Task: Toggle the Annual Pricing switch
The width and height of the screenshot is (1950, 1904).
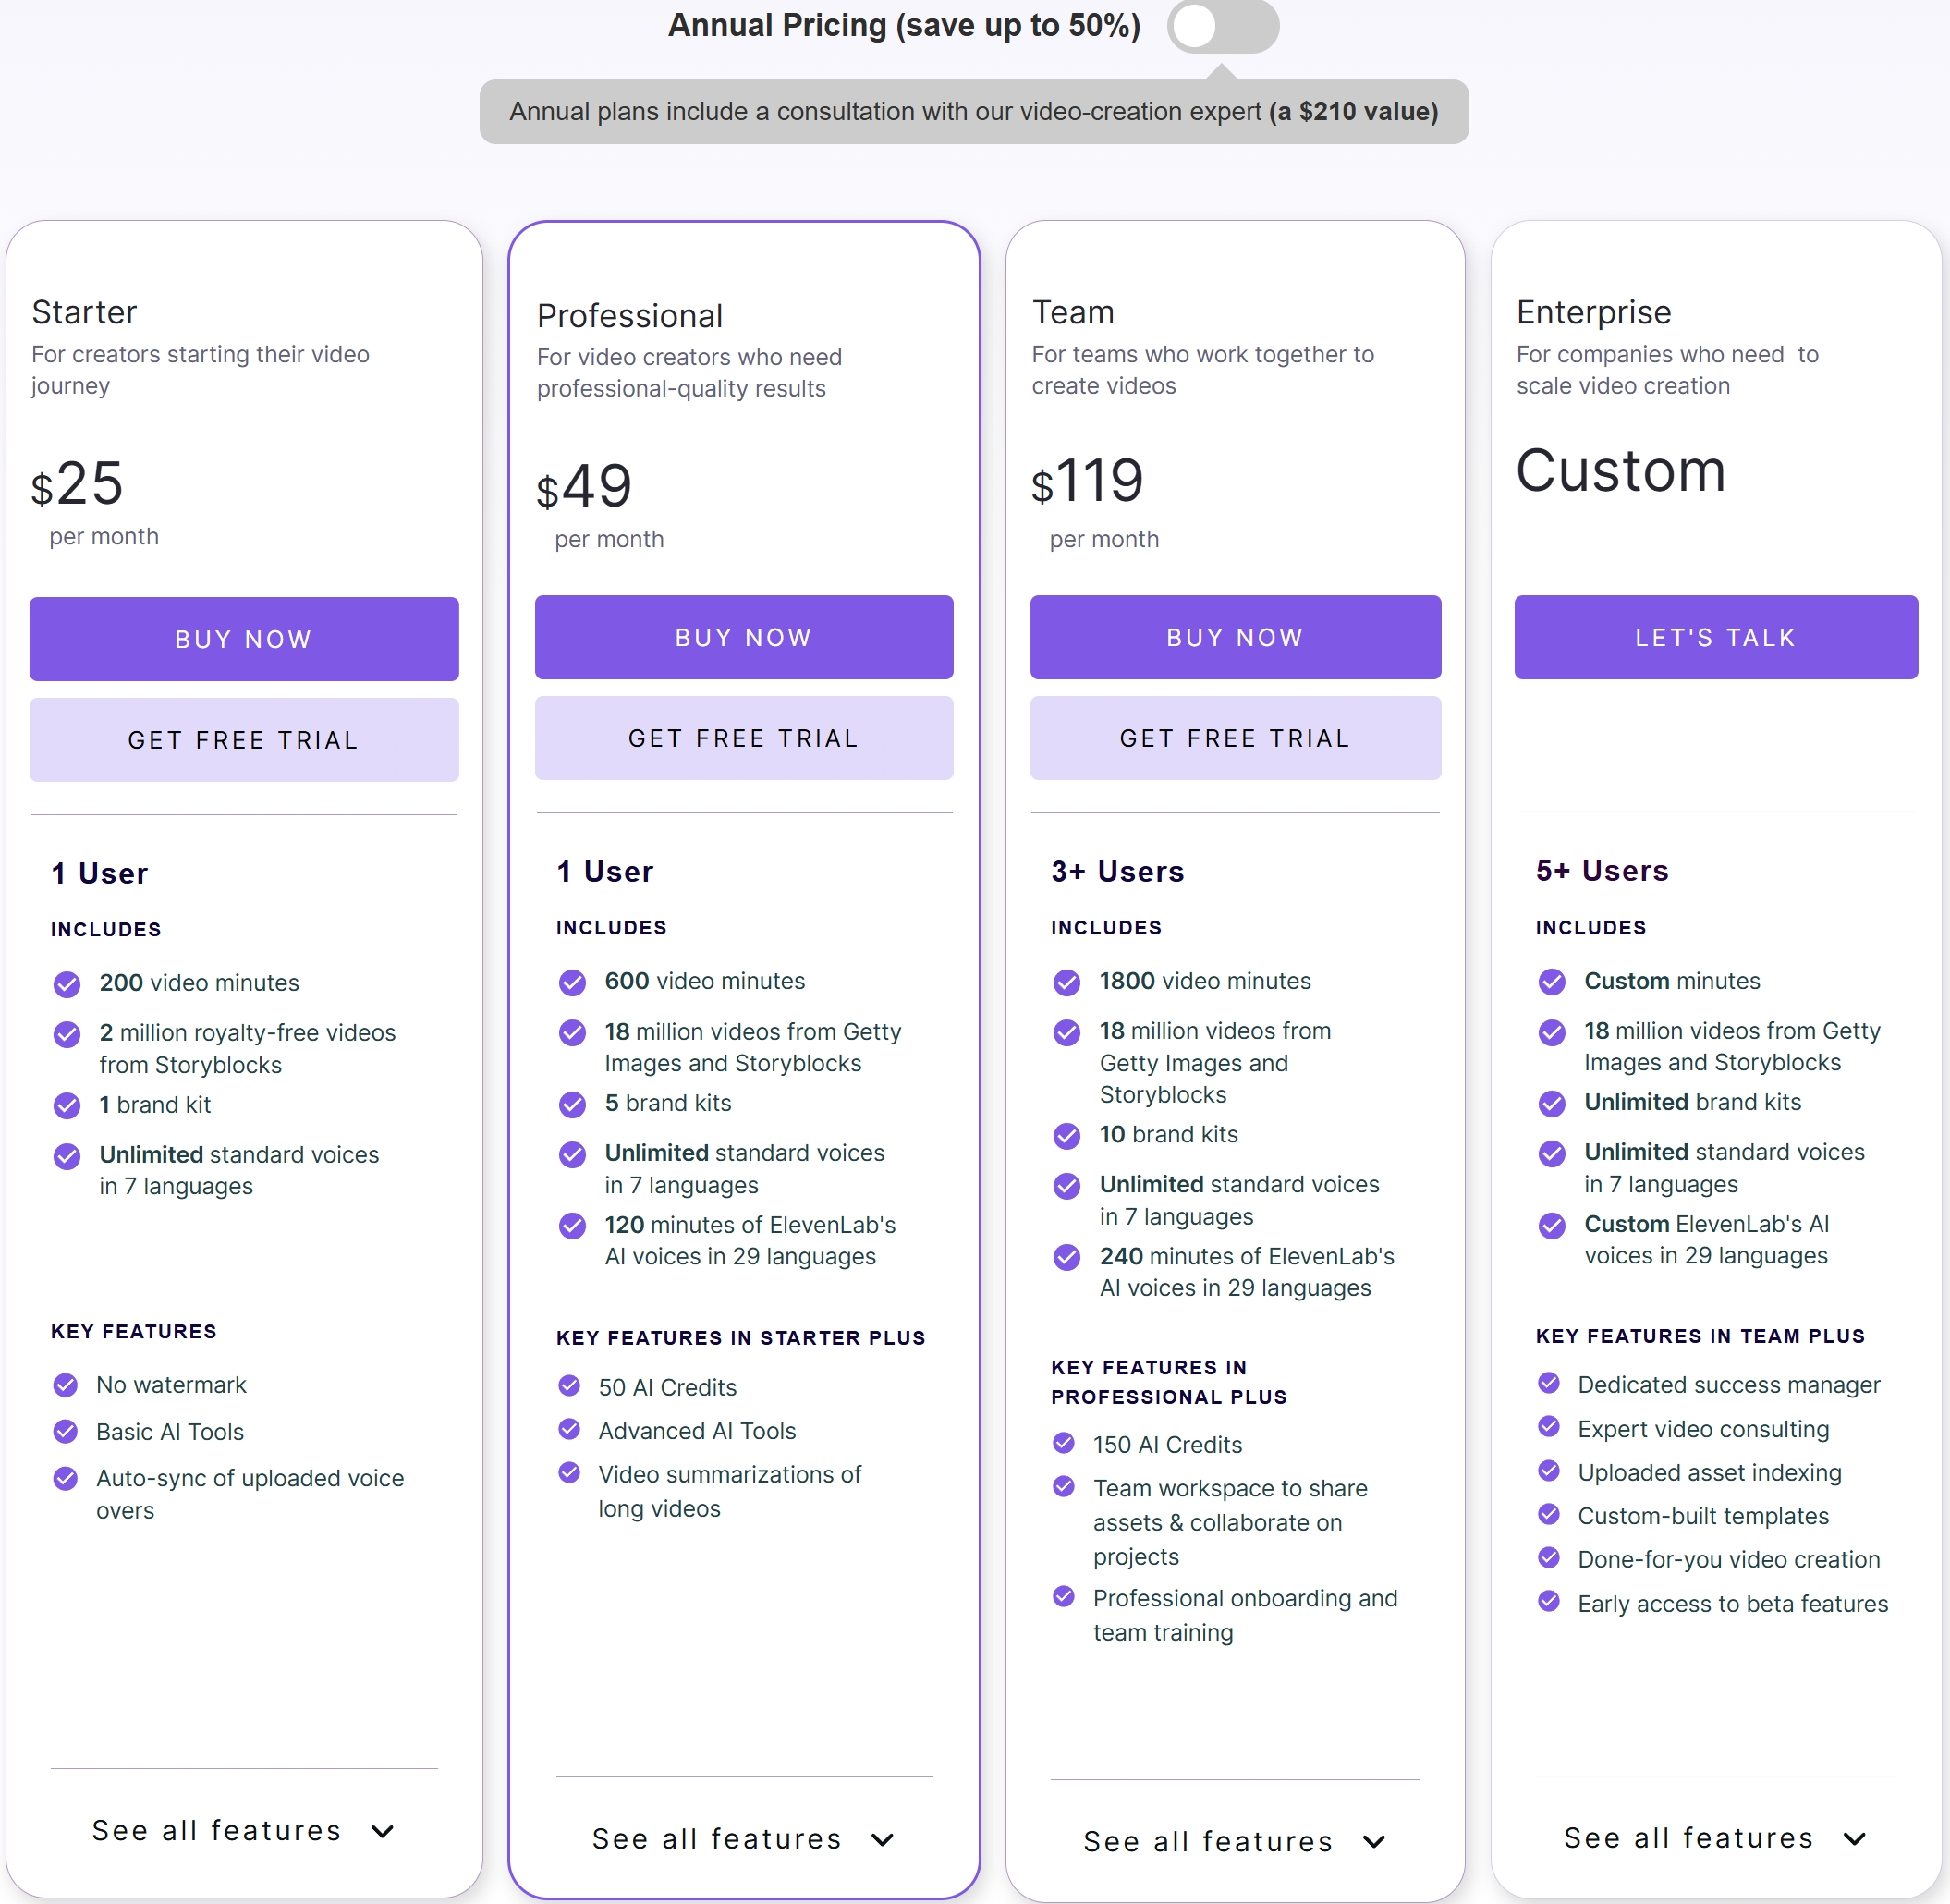Action: (x=1222, y=27)
